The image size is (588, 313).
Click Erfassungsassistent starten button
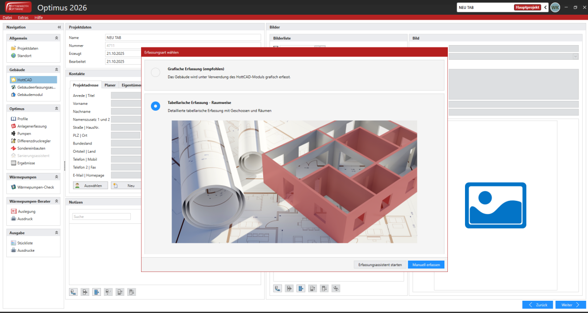click(x=380, y=265)
